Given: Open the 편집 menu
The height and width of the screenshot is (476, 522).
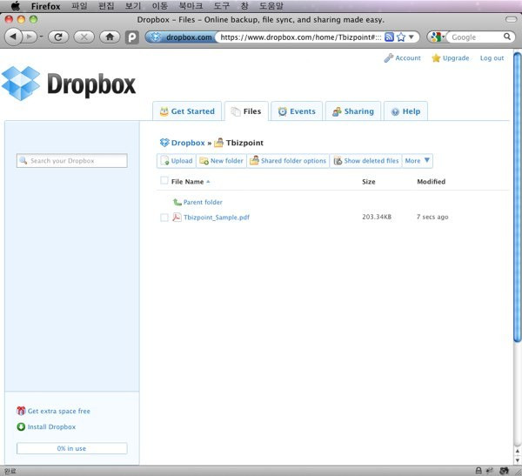Looking at the screenshot, I should 106,6.
